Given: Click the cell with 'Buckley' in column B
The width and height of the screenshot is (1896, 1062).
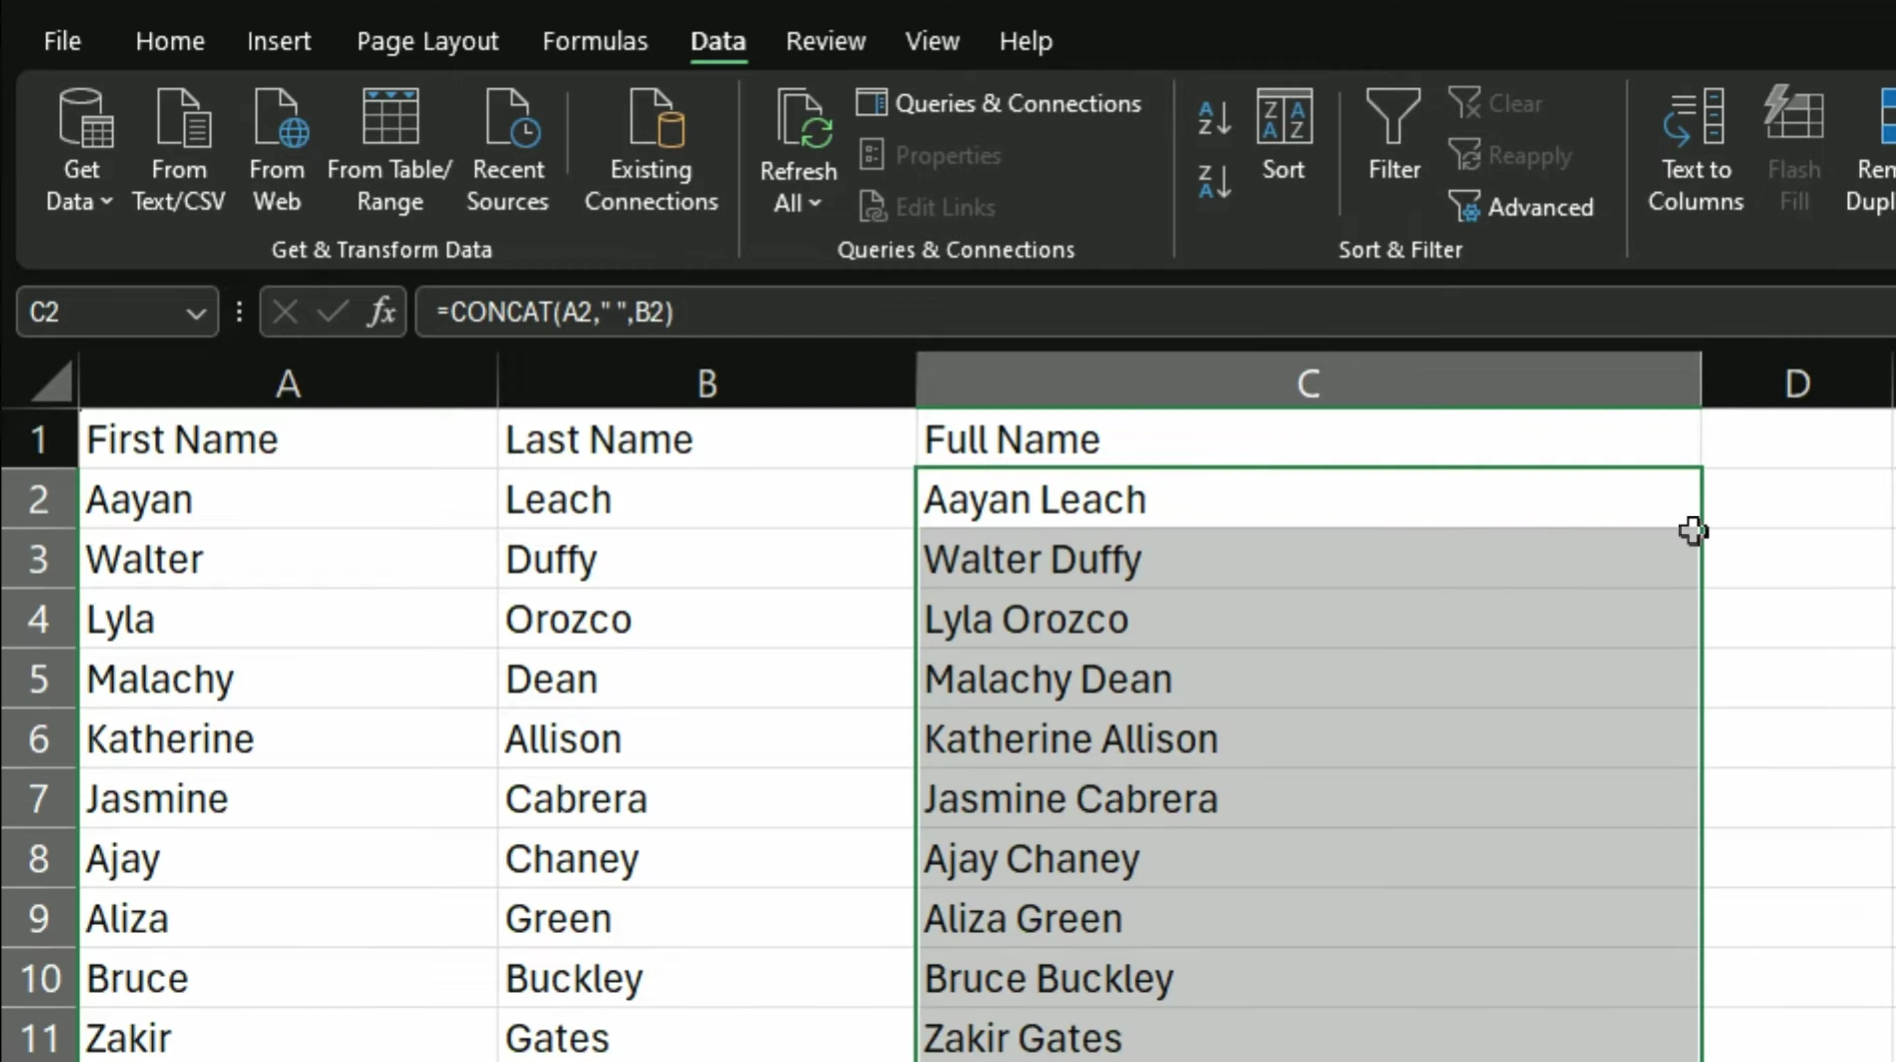Looking at the screenshot, I should (706, 978).
